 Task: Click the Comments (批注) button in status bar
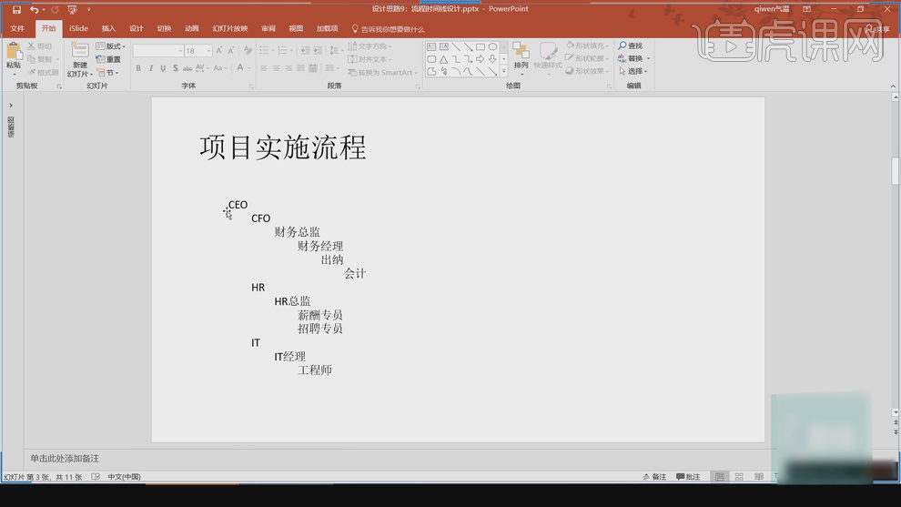(688, 477)
